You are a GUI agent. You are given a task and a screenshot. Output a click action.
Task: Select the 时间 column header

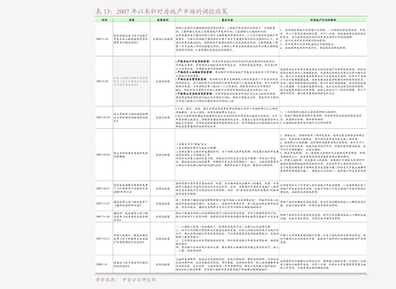tap(104, 19)
